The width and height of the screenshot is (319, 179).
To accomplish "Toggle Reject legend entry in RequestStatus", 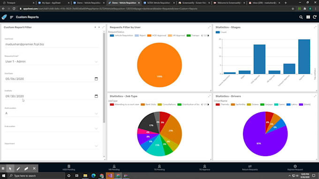I will pos(140,36).
